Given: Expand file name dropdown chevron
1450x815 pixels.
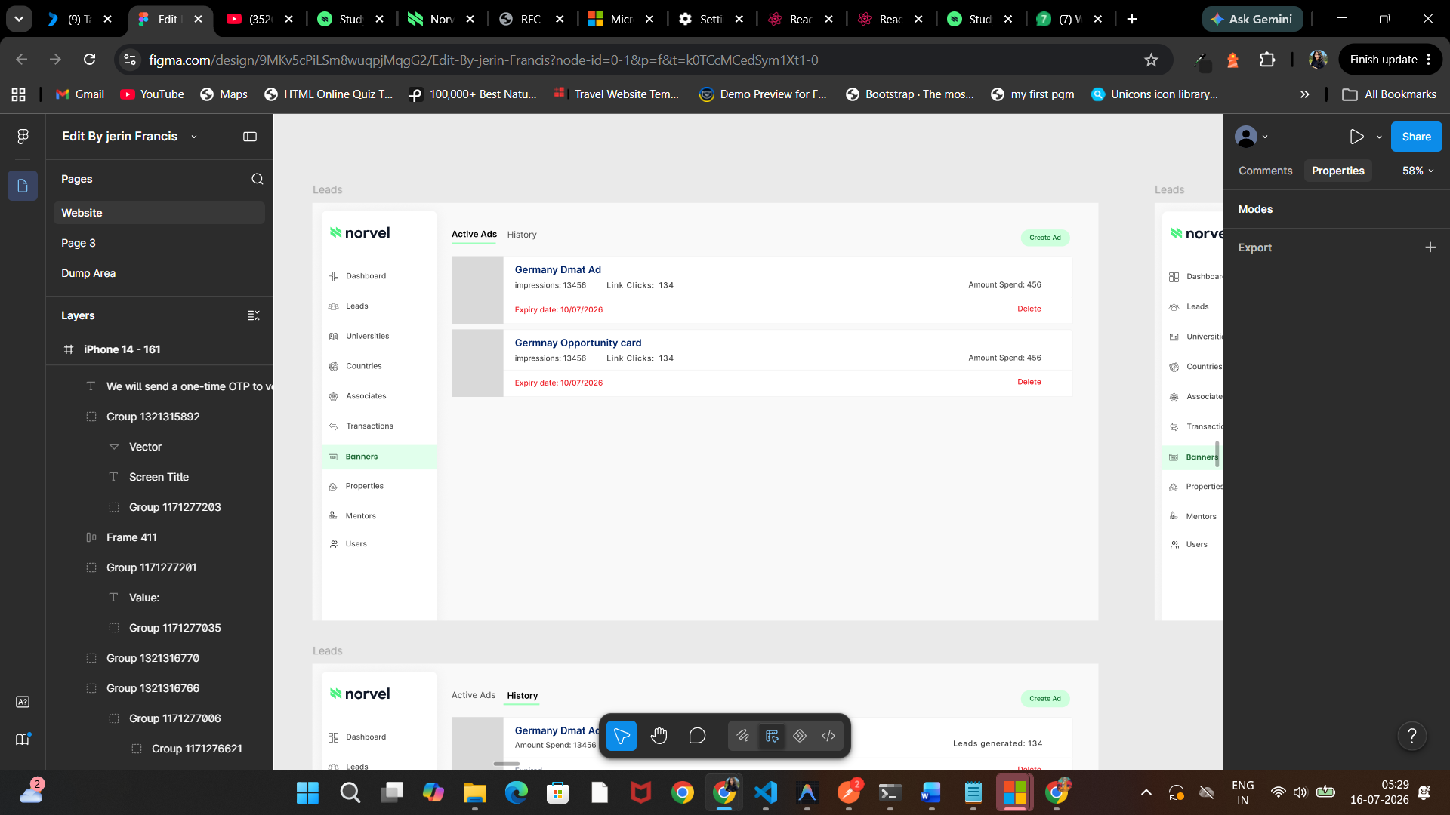Looking at the screenshot, I should point(194,137).
